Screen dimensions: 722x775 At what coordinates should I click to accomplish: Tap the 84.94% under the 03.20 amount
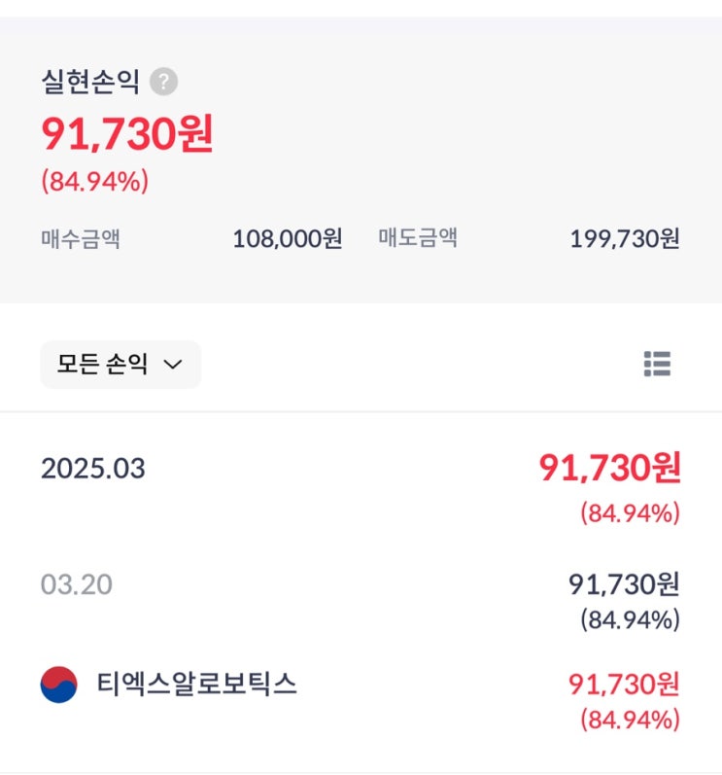(630, 619)
